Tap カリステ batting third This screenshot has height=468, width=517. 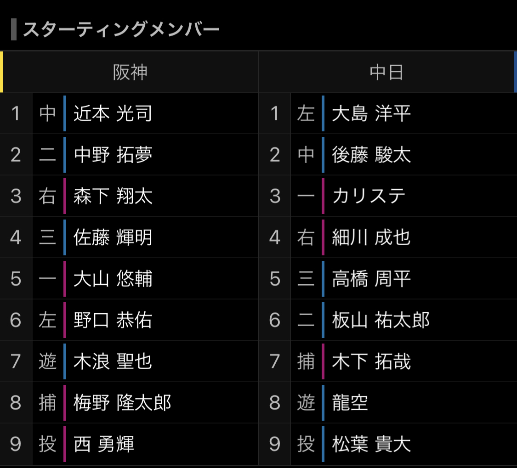[x=369, y=196]
